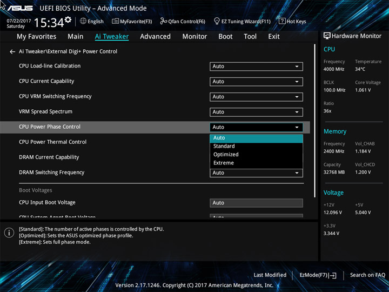Choose Standard phase control option

pos(256,146)
